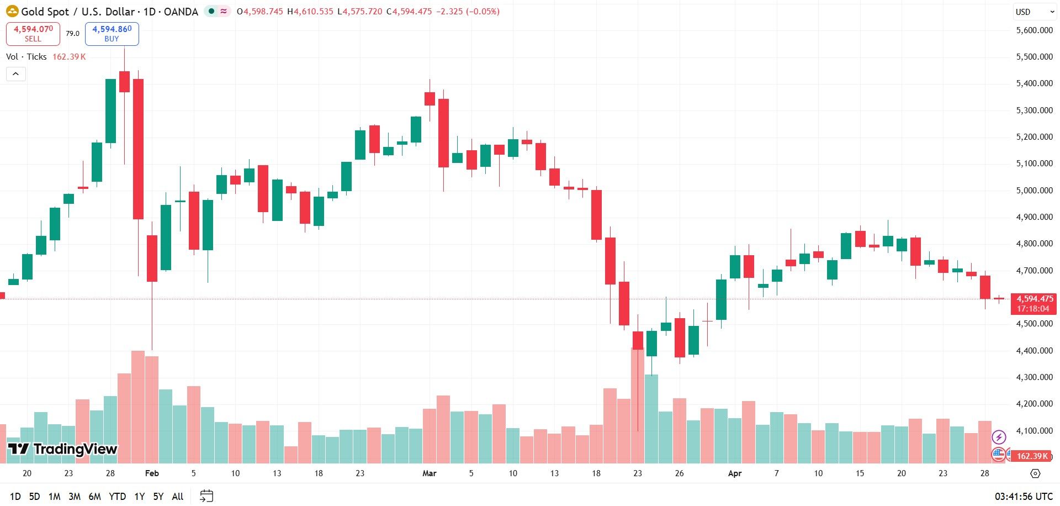Screen dimensions: 1060x506
Task: Open the USD currency dropdown
Action: [1035, 12]
